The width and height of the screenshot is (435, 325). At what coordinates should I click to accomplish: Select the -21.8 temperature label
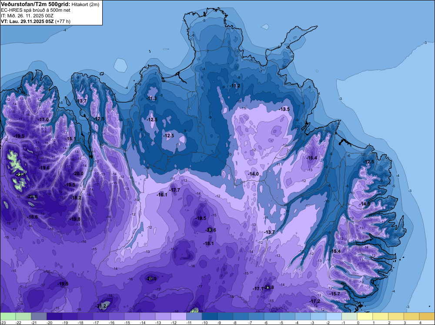pos(268,287)
